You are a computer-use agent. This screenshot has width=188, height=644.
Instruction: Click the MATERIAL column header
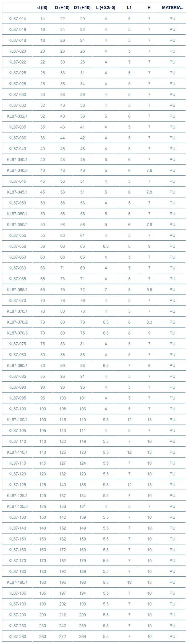click(172, 8)
